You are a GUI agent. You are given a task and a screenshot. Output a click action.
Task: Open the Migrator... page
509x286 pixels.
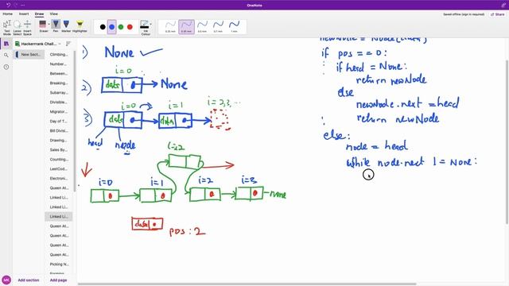point(59,111)
